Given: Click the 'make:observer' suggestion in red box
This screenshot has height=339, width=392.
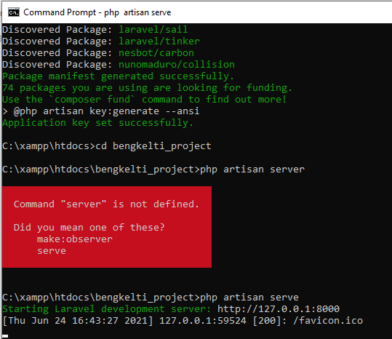Looking at the screenshot, I should tap(75, 239).
